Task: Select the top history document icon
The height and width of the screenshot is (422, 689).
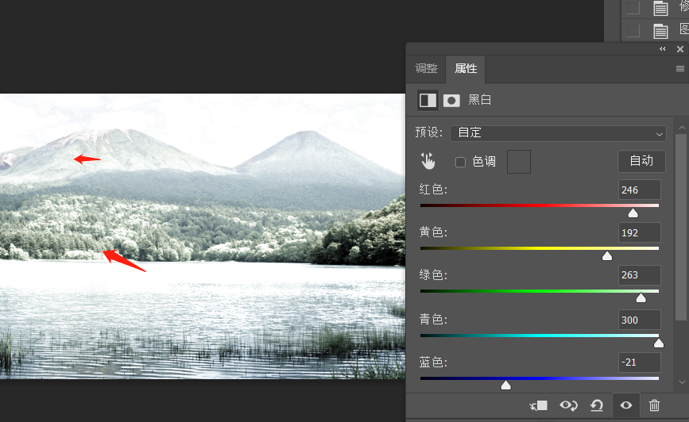Action: [x=660, y=9]
